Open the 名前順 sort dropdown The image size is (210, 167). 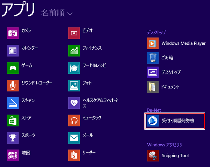57,13
